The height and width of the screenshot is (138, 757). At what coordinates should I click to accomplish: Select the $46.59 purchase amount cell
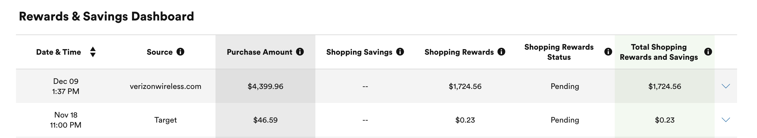click(x=265, y=120)
